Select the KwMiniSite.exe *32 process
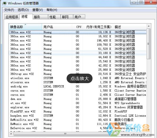157x138 pixels. (78, 120)
